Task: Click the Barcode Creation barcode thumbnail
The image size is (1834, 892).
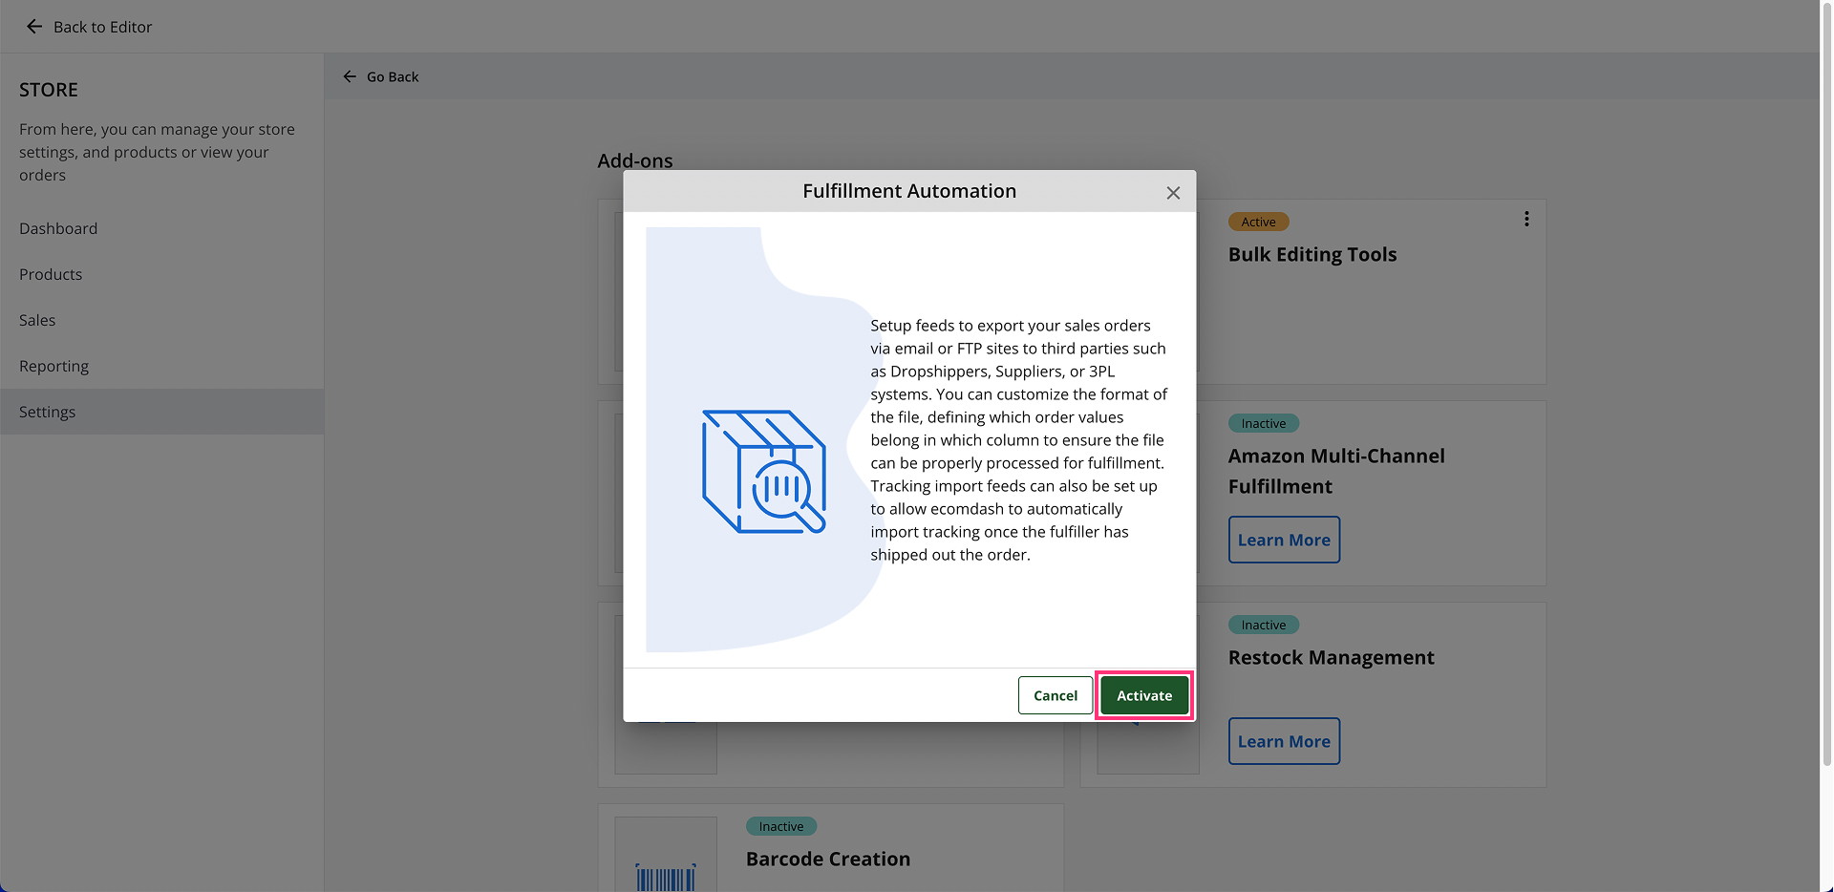Action: pos(666,855)
